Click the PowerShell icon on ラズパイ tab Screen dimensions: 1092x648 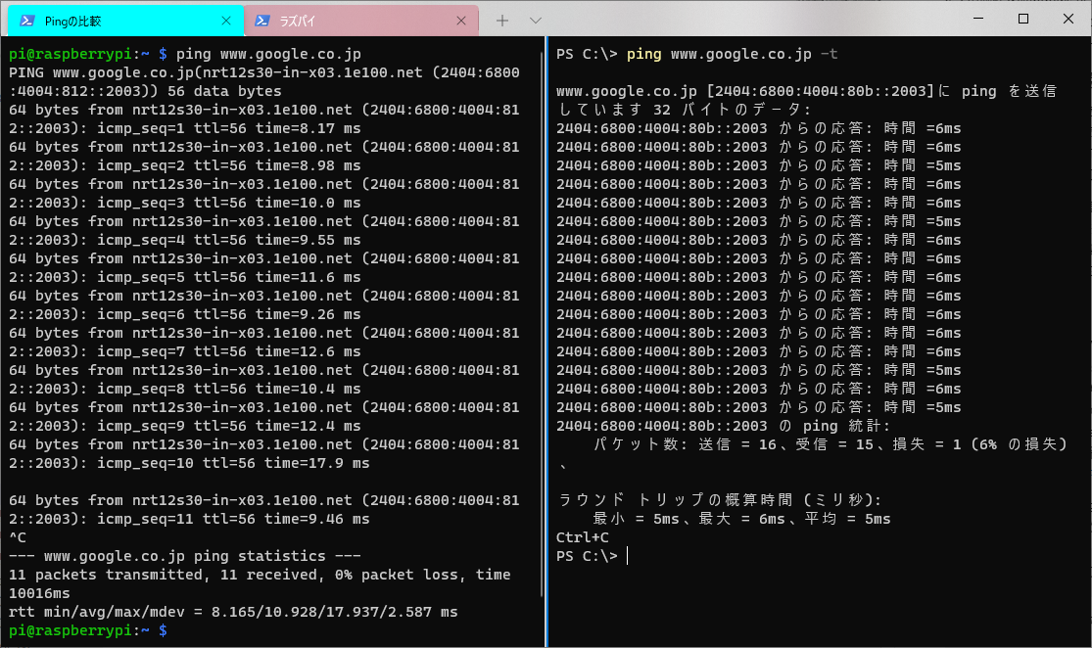coord(262,21)
